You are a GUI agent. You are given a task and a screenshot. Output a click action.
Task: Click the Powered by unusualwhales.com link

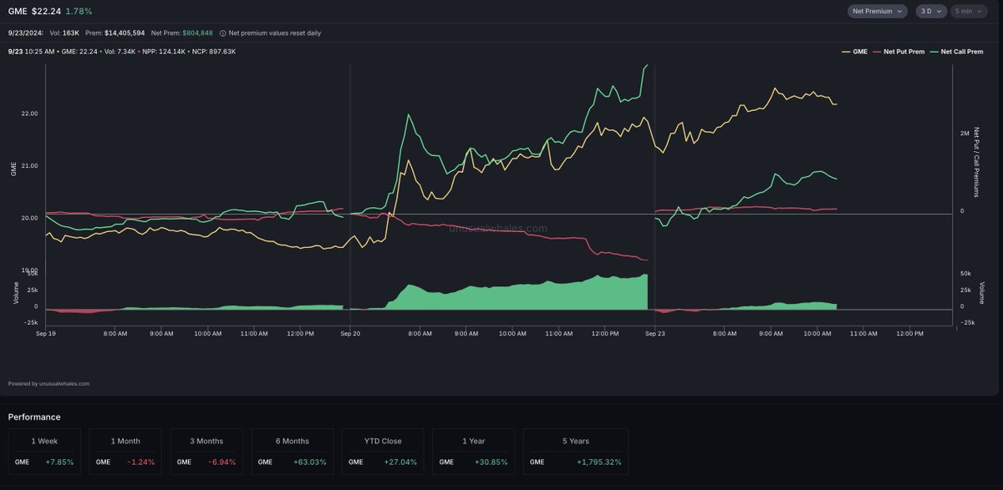48,384
